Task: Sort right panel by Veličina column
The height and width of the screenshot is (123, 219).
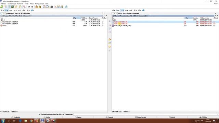Action: point(195,18)
